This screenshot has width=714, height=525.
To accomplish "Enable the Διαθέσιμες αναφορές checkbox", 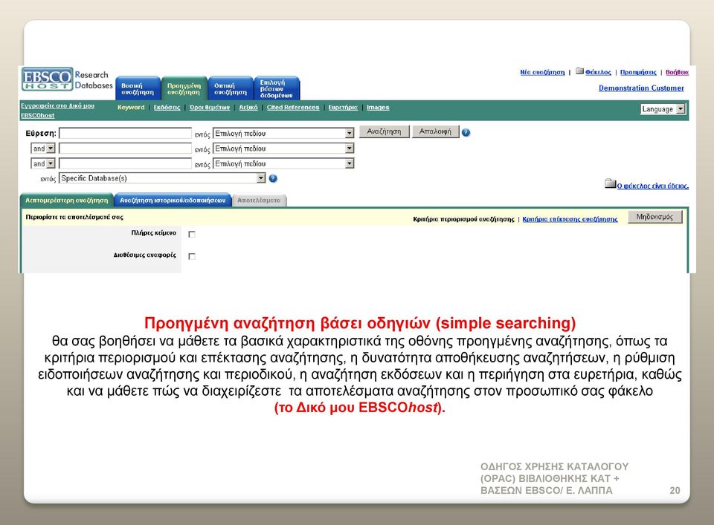I will pyautogui.click(x=192, y=256).
